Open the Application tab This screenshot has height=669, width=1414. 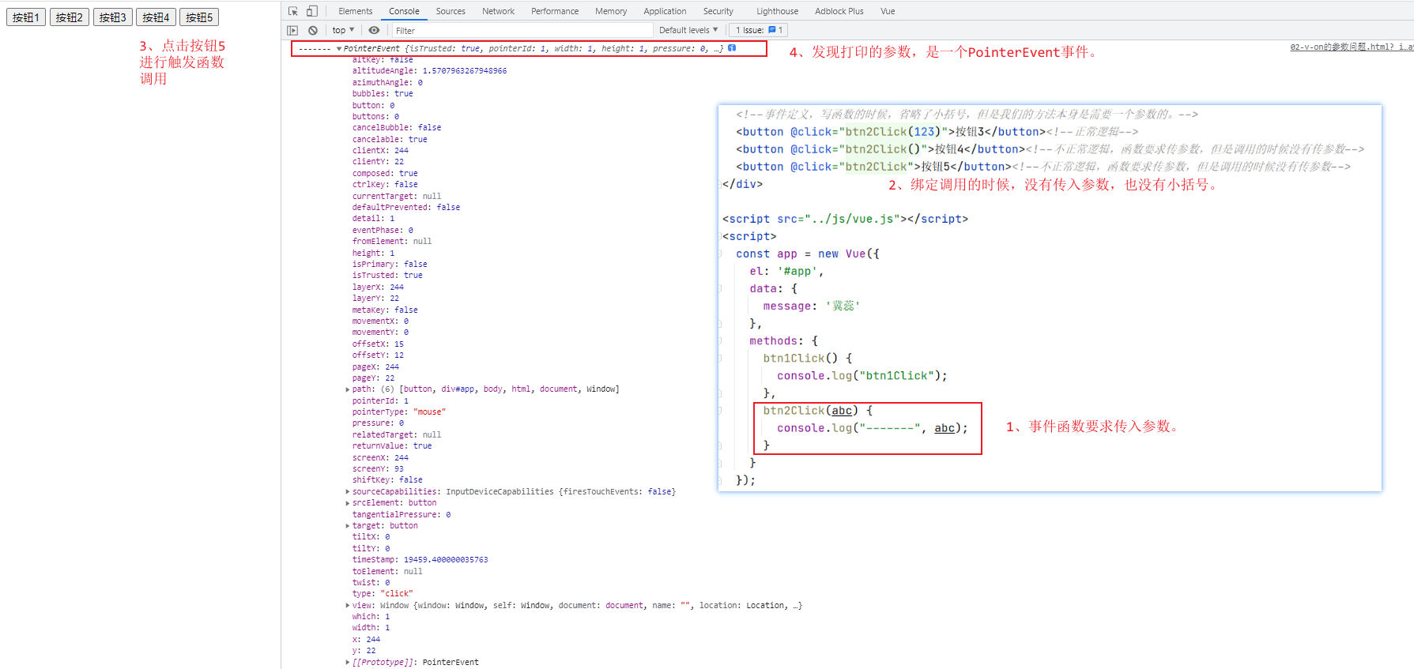[665, 11]
